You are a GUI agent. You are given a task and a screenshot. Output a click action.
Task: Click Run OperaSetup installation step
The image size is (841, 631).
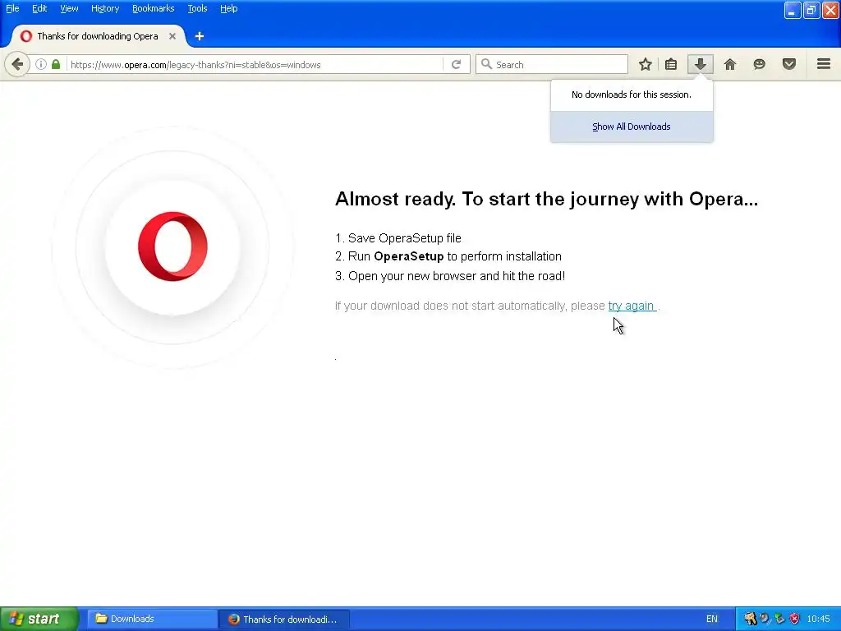pyautogui.click(x=448, y=256)
